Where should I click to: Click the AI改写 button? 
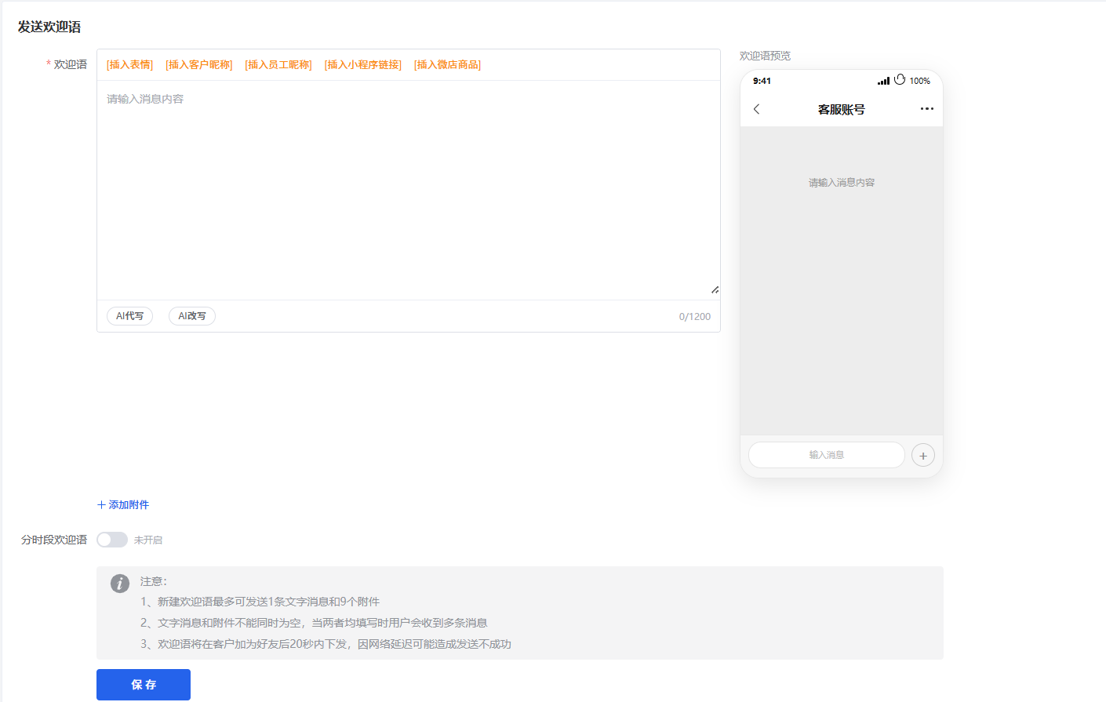click(192, 316)
